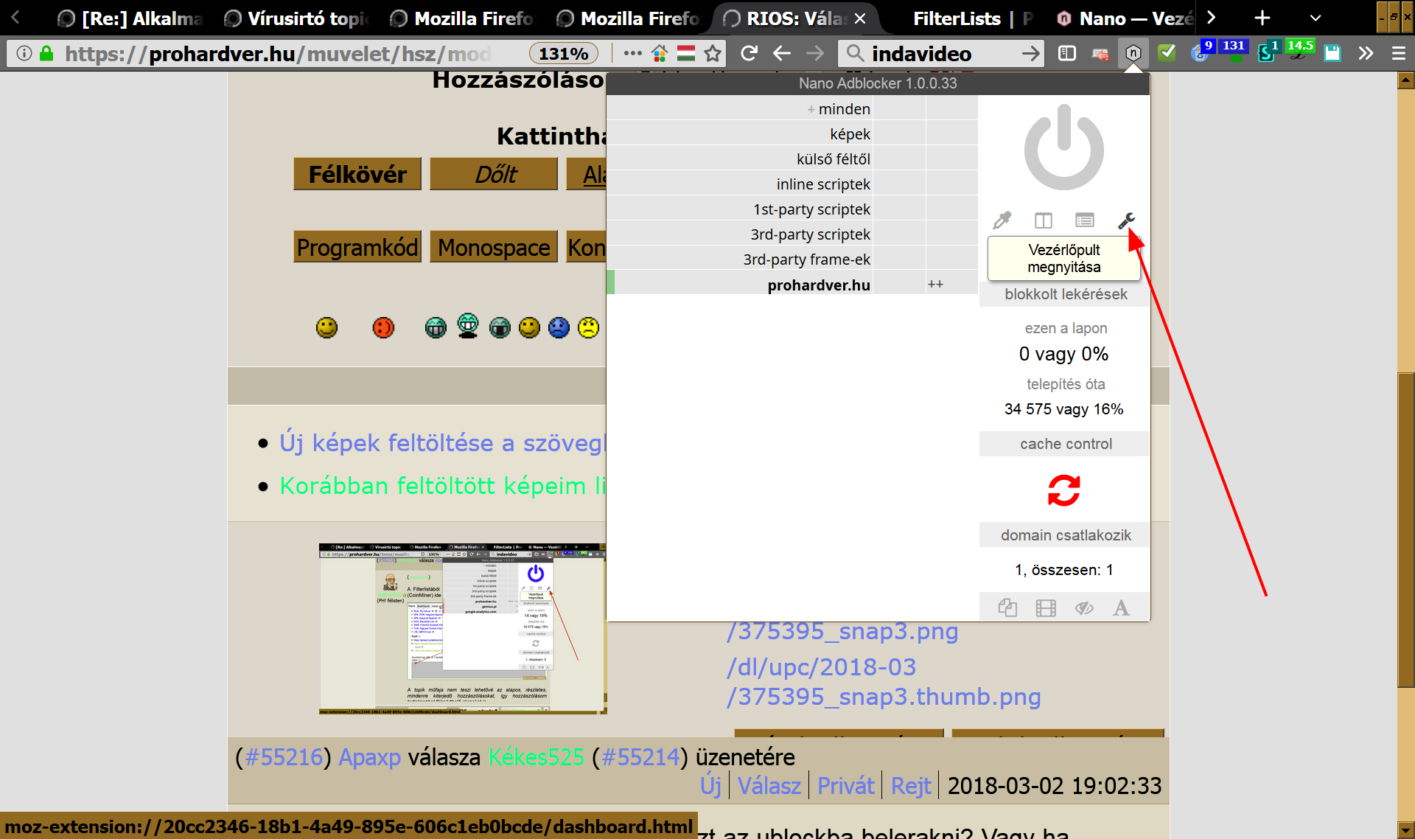Click the colorful house icon in address bar
The image size is (1415, 839).
(660, 53)
